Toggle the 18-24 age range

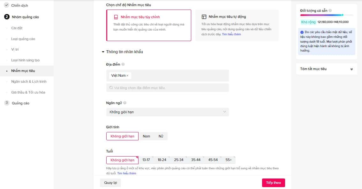point(162,160)
